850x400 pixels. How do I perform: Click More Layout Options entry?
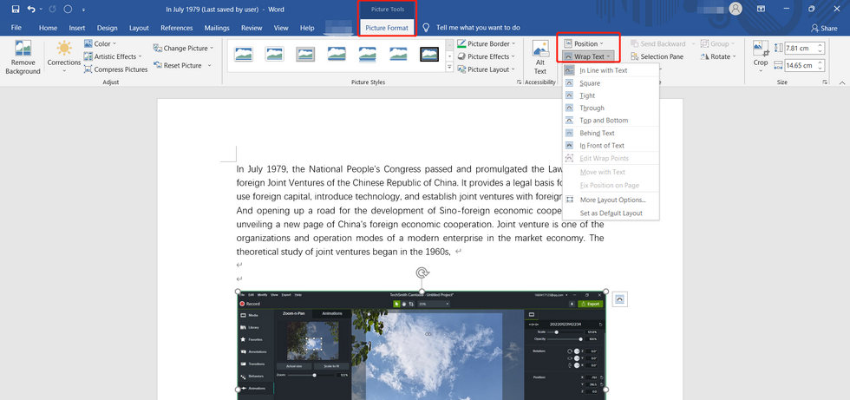(612, 200)
